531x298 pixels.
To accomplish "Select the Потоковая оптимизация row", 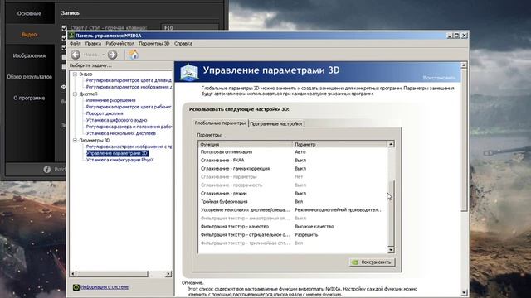I will pyautogui.click(x=293, y=152).
